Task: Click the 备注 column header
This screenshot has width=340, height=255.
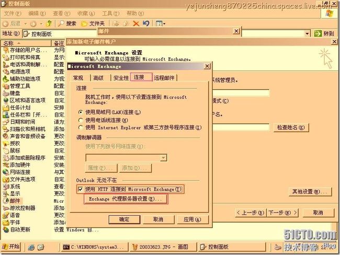Action: click(x=59, y=43)
